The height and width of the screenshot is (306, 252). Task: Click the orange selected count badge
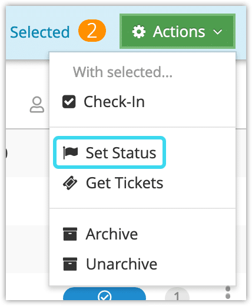click(92, 31)
